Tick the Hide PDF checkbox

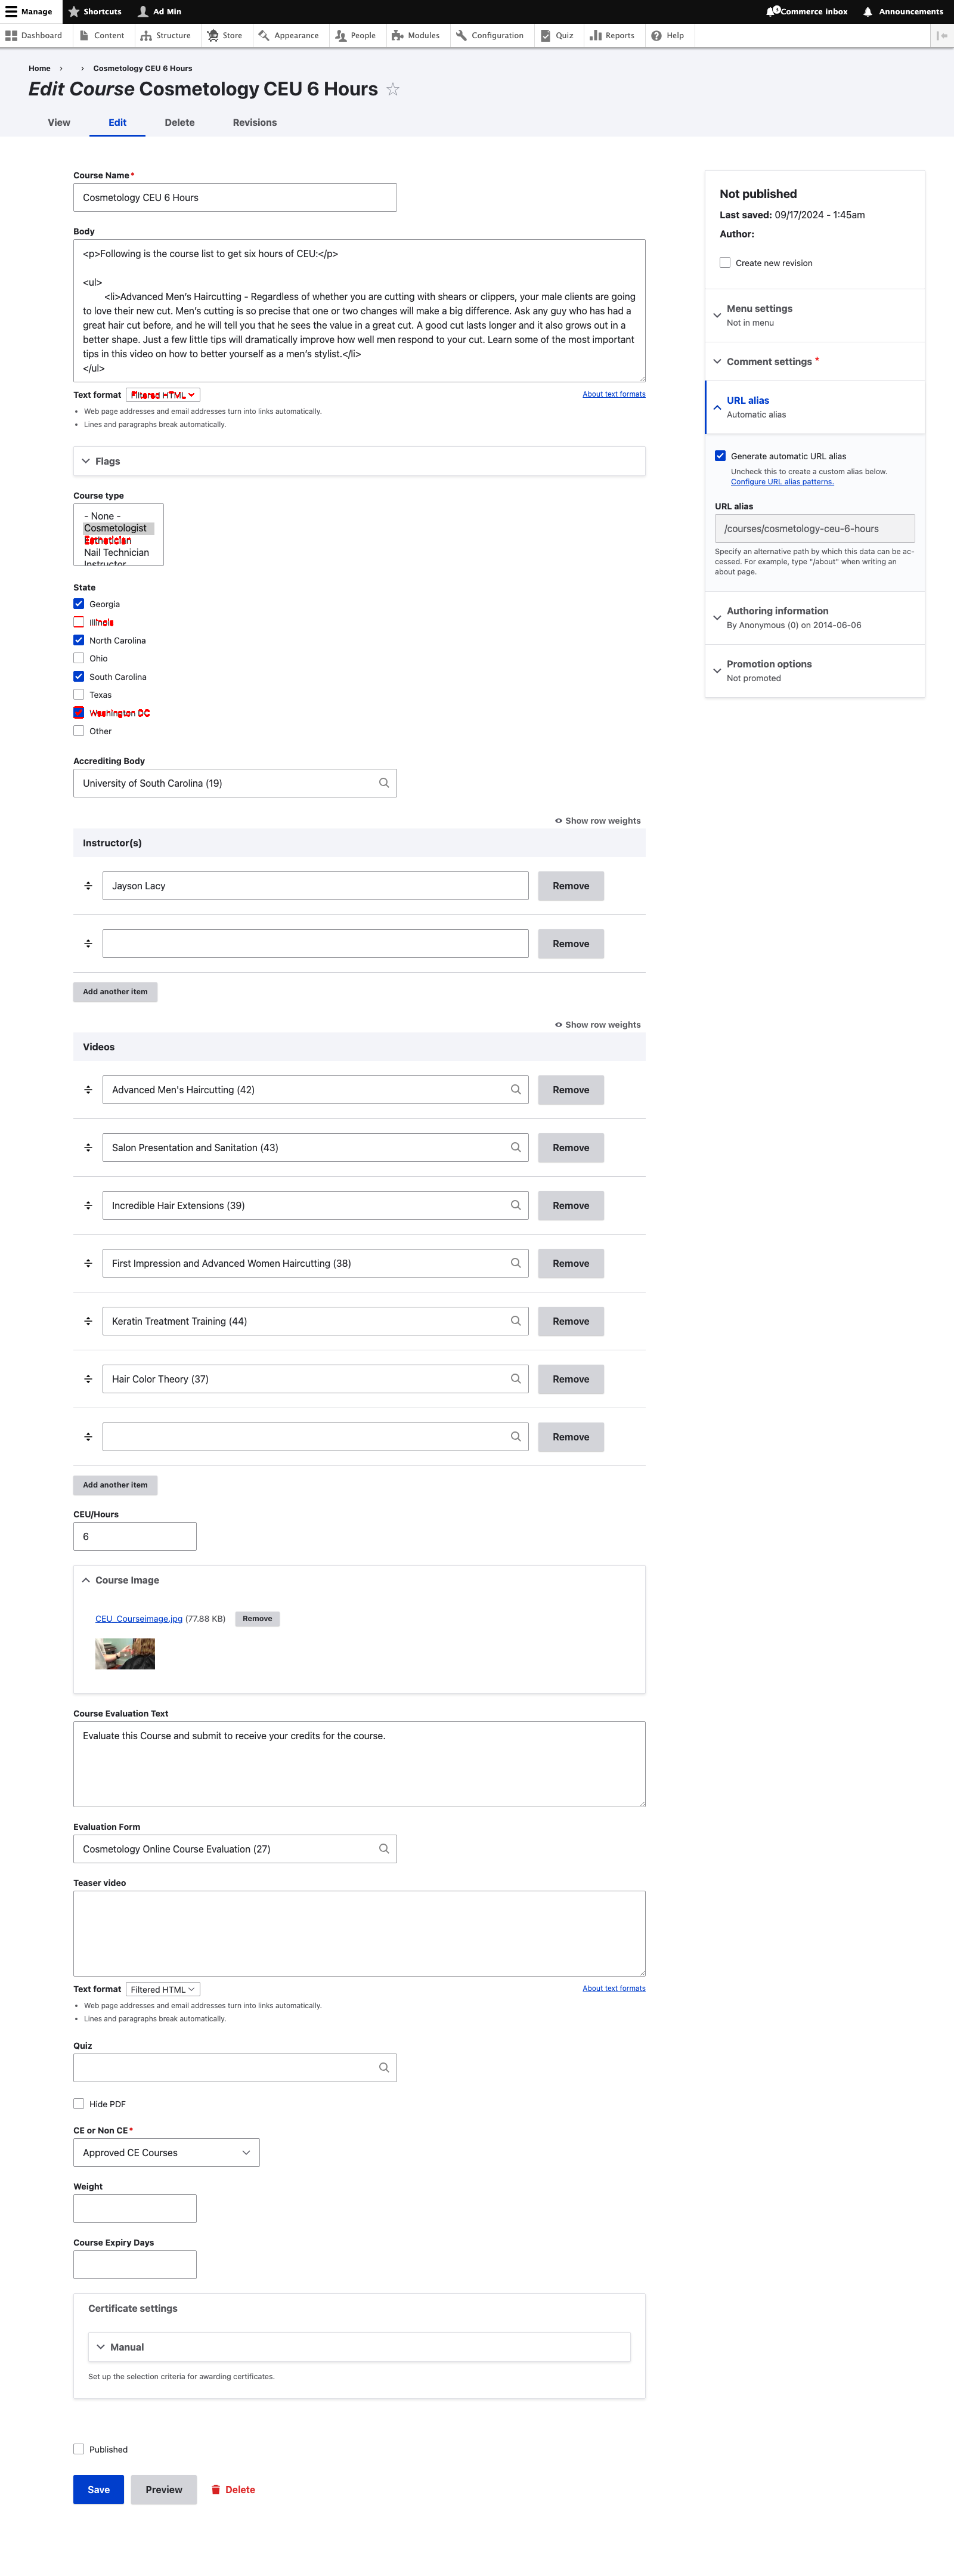coord(79,2104)
